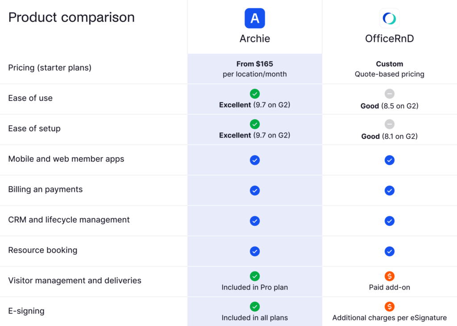Toggle OfficeRnD's Visitor management status icon

pos(389,276)
